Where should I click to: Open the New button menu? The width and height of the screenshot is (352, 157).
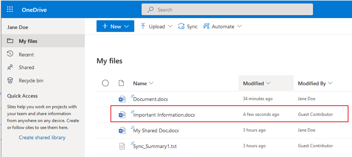[115, 26]
